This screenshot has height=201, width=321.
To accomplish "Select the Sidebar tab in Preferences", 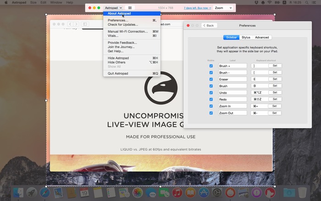I will tap(231, 37).
